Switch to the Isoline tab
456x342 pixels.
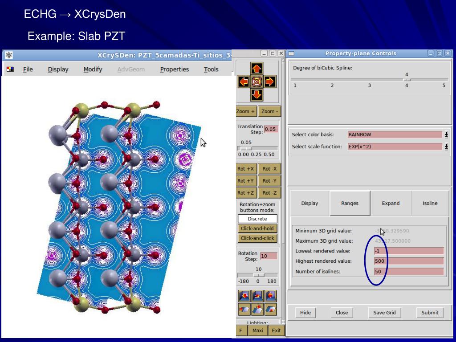[x=430, y=203]
